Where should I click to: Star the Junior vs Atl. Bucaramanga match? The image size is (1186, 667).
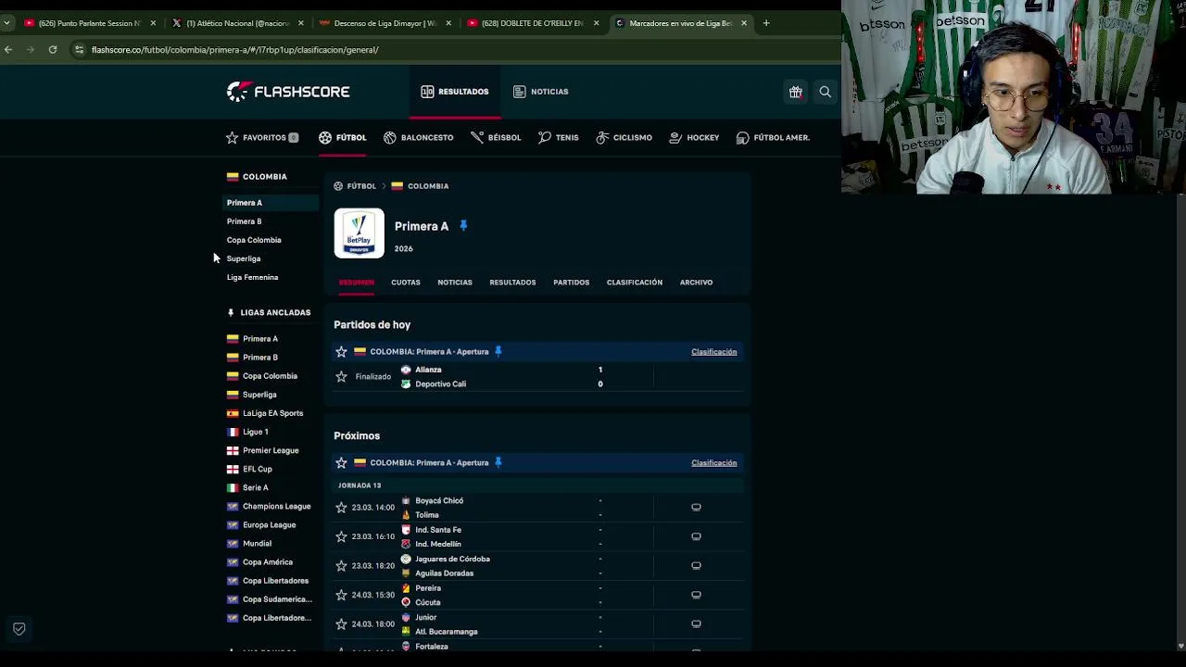pos(341,624)
